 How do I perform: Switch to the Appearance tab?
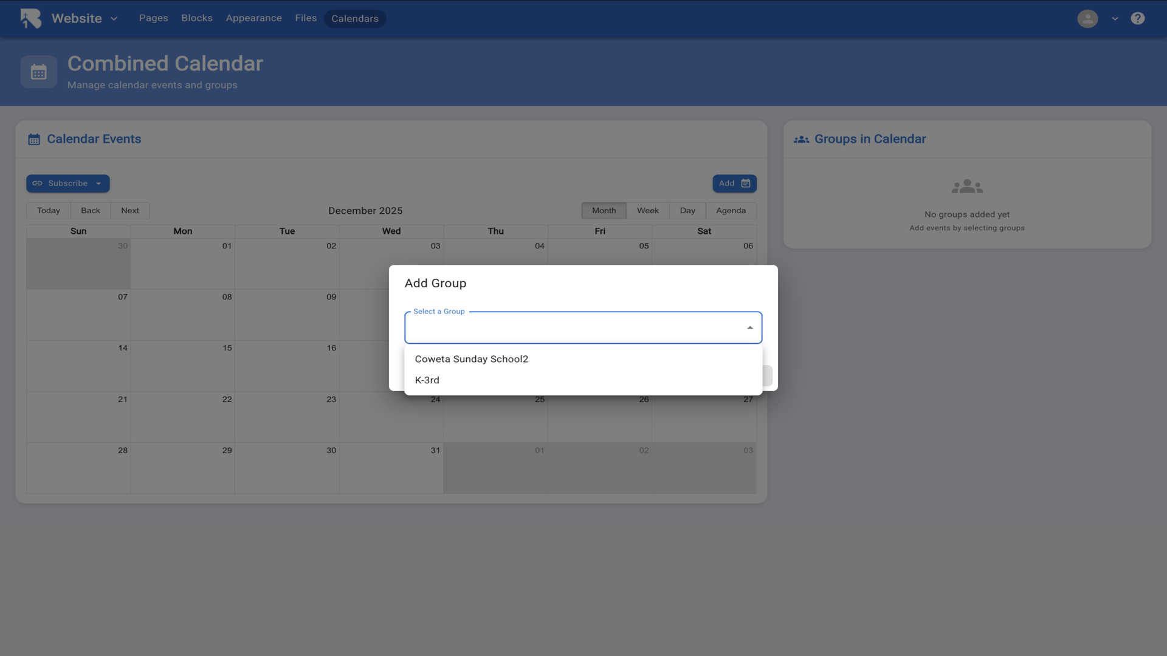pos(253,18)
